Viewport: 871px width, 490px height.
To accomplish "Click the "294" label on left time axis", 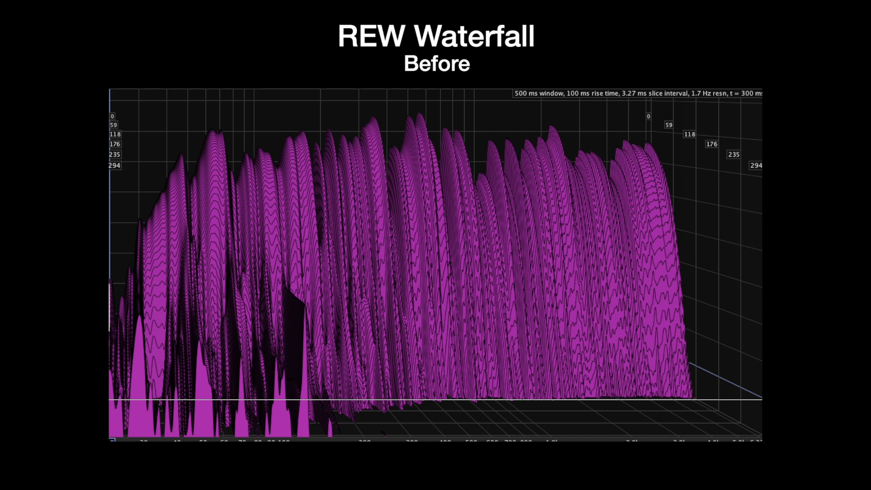I will click(x=115, y=166).
